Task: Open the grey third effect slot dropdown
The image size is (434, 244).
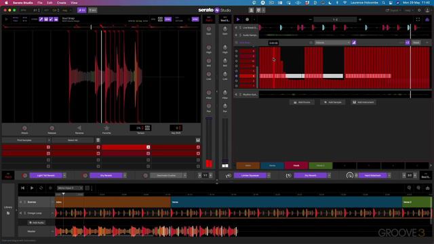Action: point(185,176)
